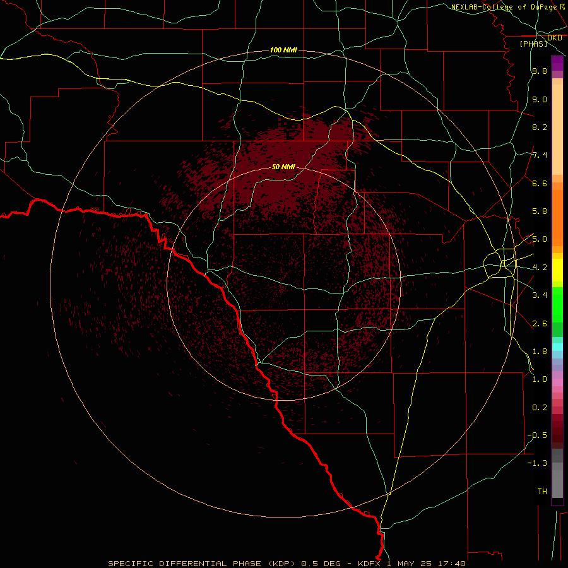Click the 50 NMI range ring label

click(283, 167)
